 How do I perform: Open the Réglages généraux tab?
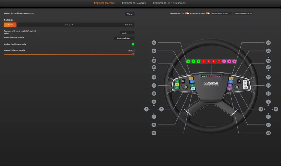click(104, 3)
